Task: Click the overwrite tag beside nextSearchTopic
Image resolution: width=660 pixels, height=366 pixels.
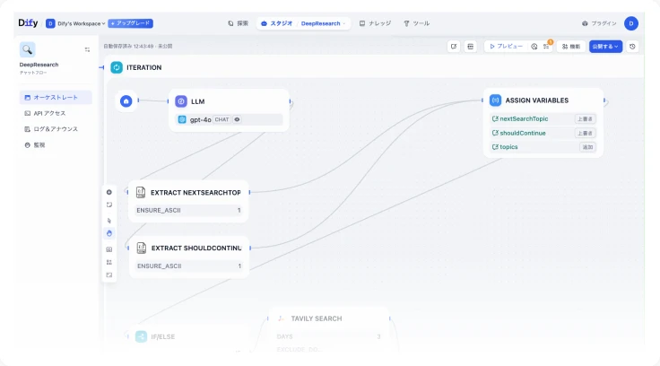Action: 585,119
